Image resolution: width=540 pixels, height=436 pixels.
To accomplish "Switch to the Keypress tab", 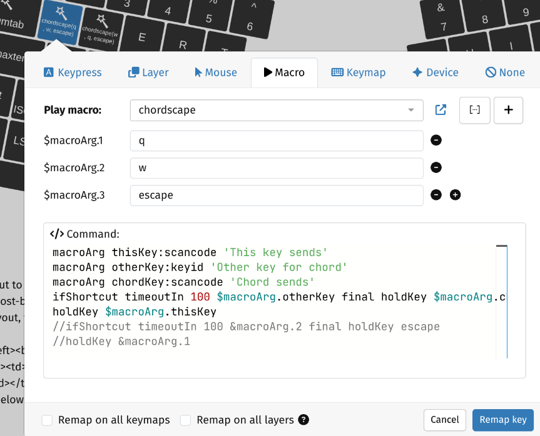I will pyautogui.click(x=73, y=72).
